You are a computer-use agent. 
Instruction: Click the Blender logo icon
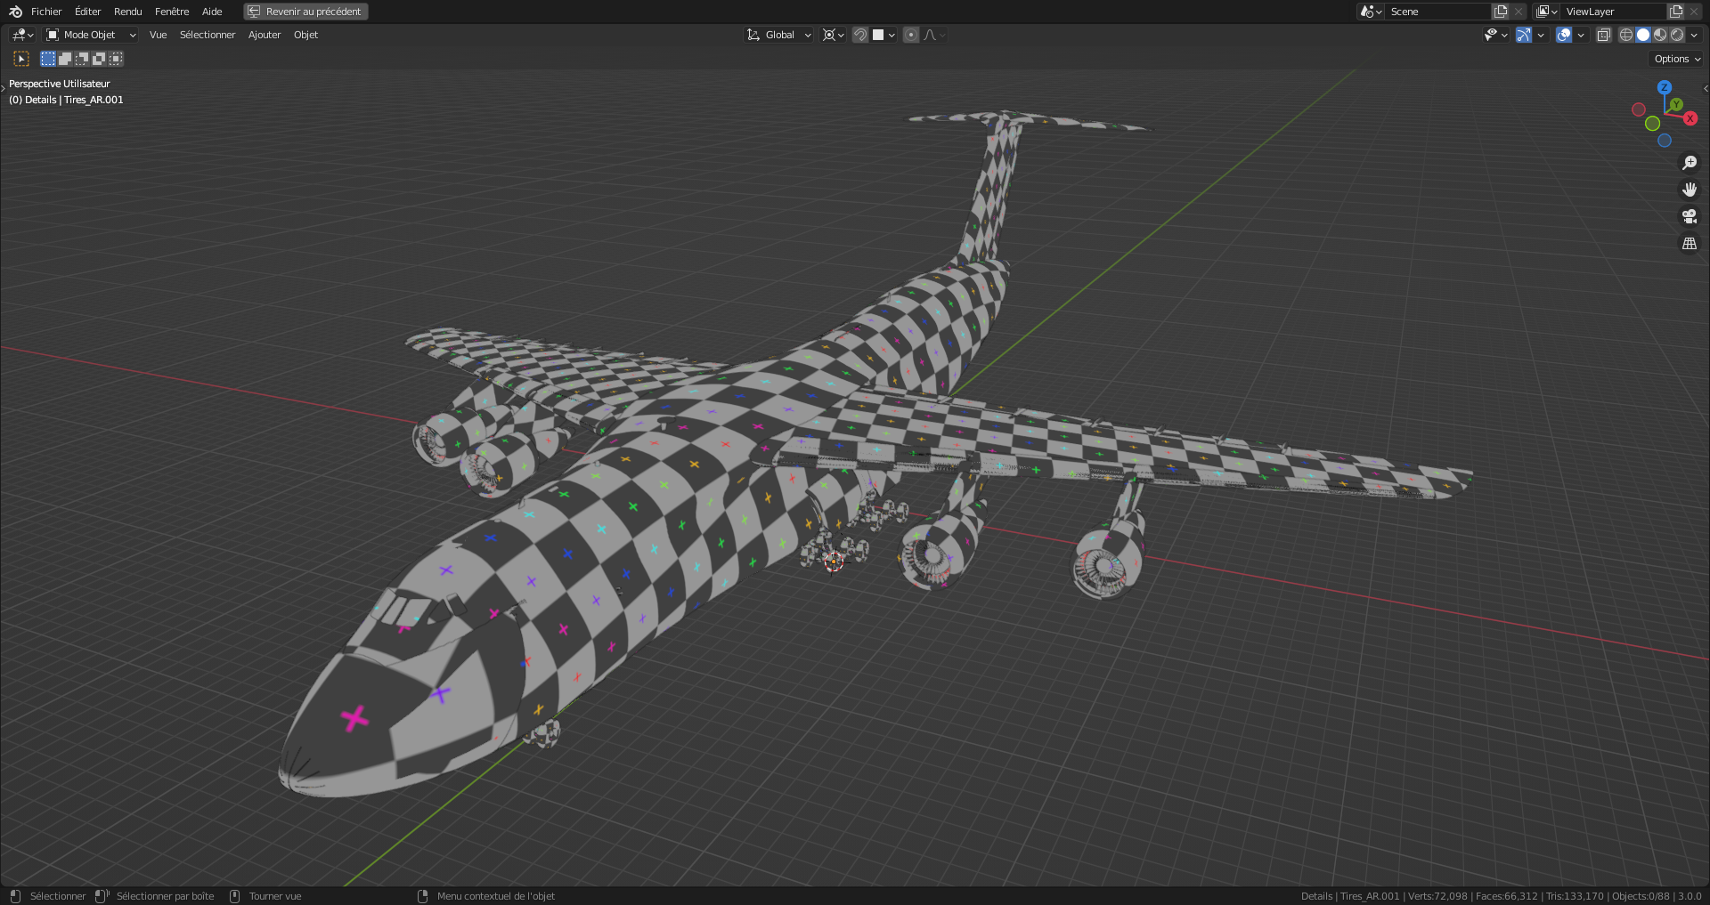15,12
